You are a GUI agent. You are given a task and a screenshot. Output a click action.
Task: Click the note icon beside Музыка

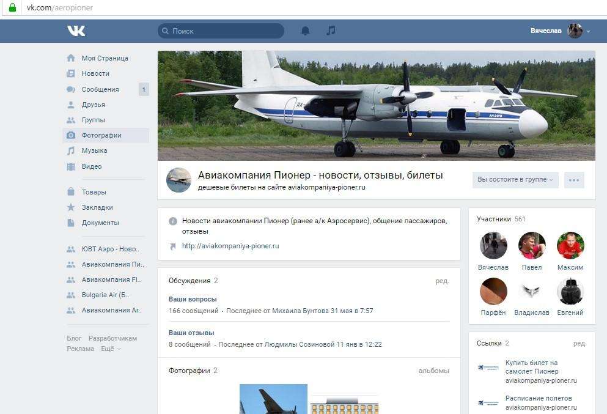pos(71,150)
